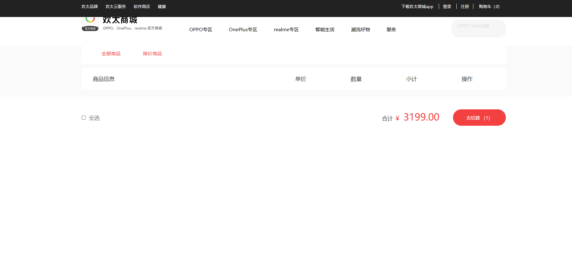Click the 欢太商城 title text

(x=120, y=20)
